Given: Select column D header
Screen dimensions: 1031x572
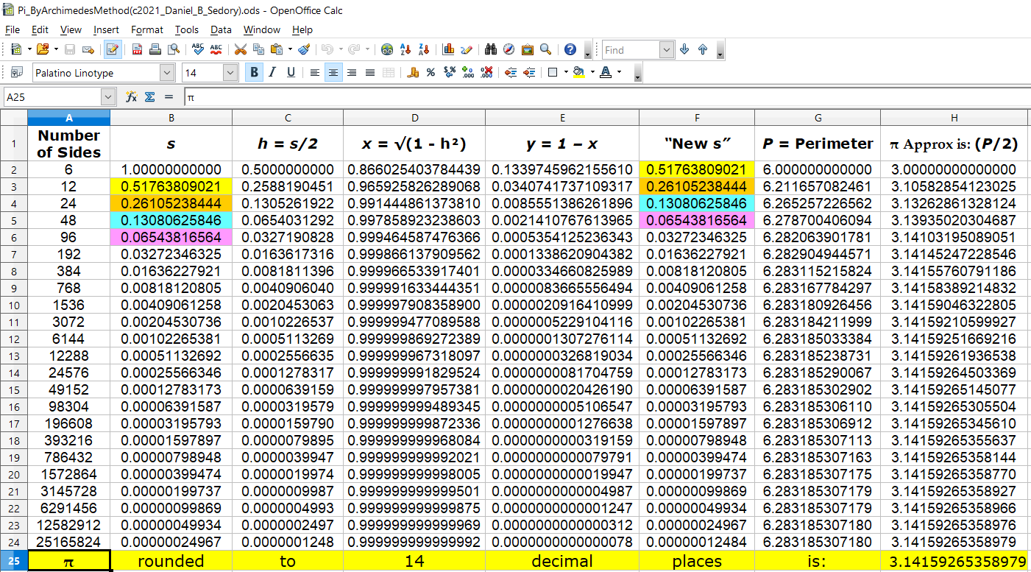Looking at the screenshot, I should [x=414, y=118].
